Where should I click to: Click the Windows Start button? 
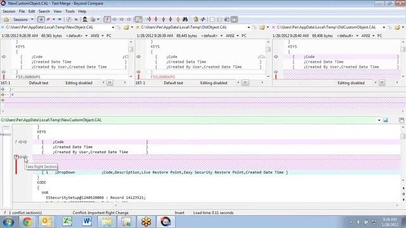coord(8,222)
